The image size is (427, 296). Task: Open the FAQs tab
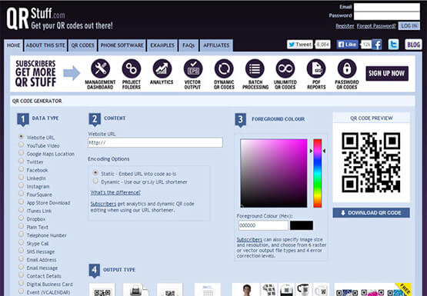(188, 45)
